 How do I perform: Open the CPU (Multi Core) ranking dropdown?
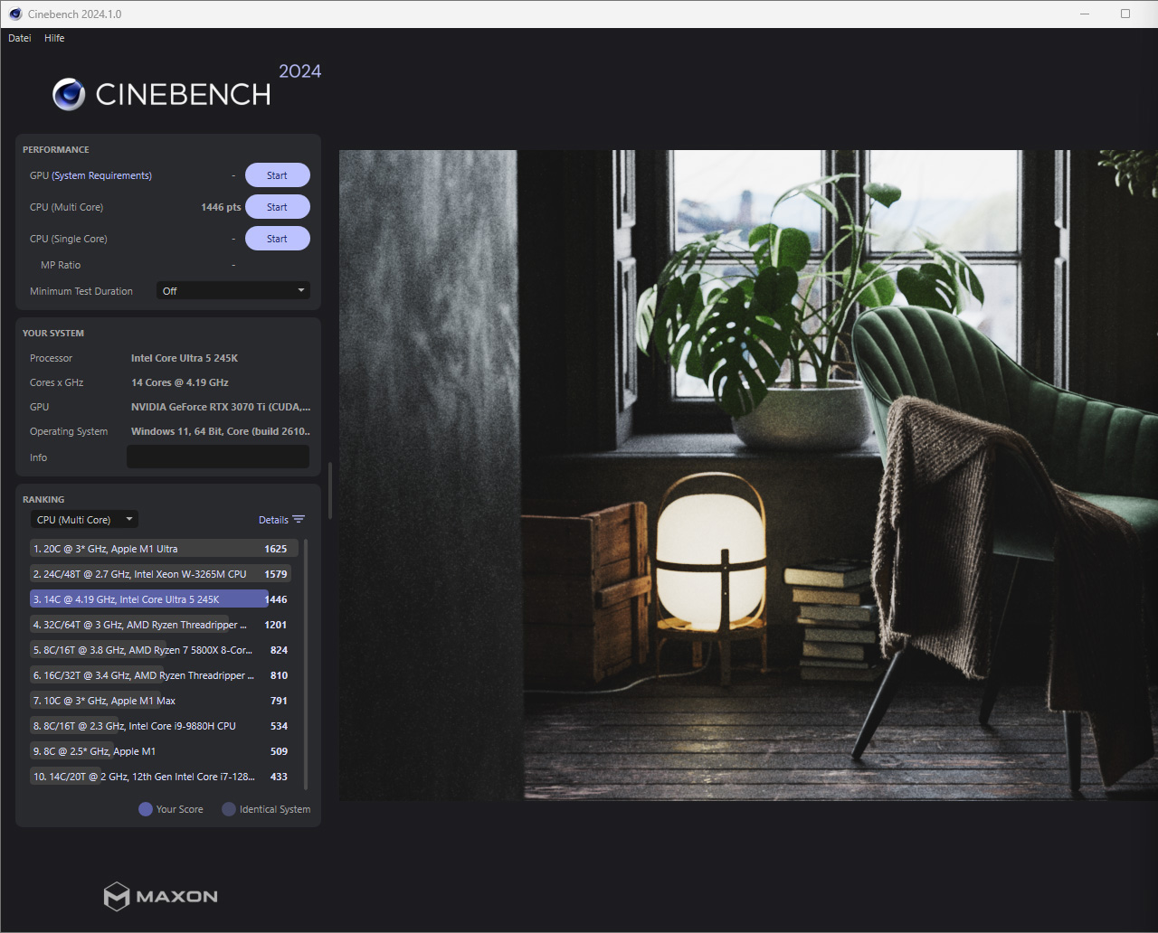click(84, 520)
